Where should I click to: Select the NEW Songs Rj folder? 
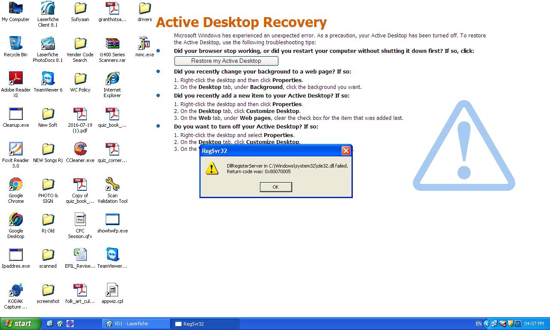click(x=48, y=153)
